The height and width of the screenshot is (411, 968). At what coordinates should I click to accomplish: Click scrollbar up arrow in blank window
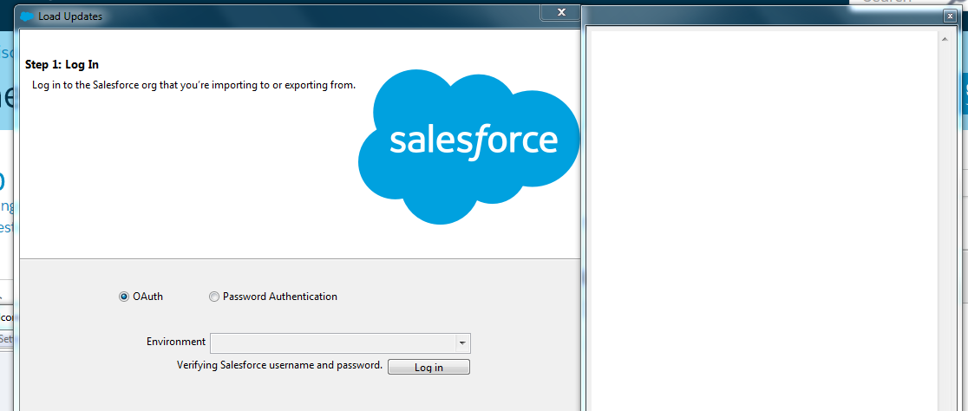pyautogui.click(x=945, y=40)
